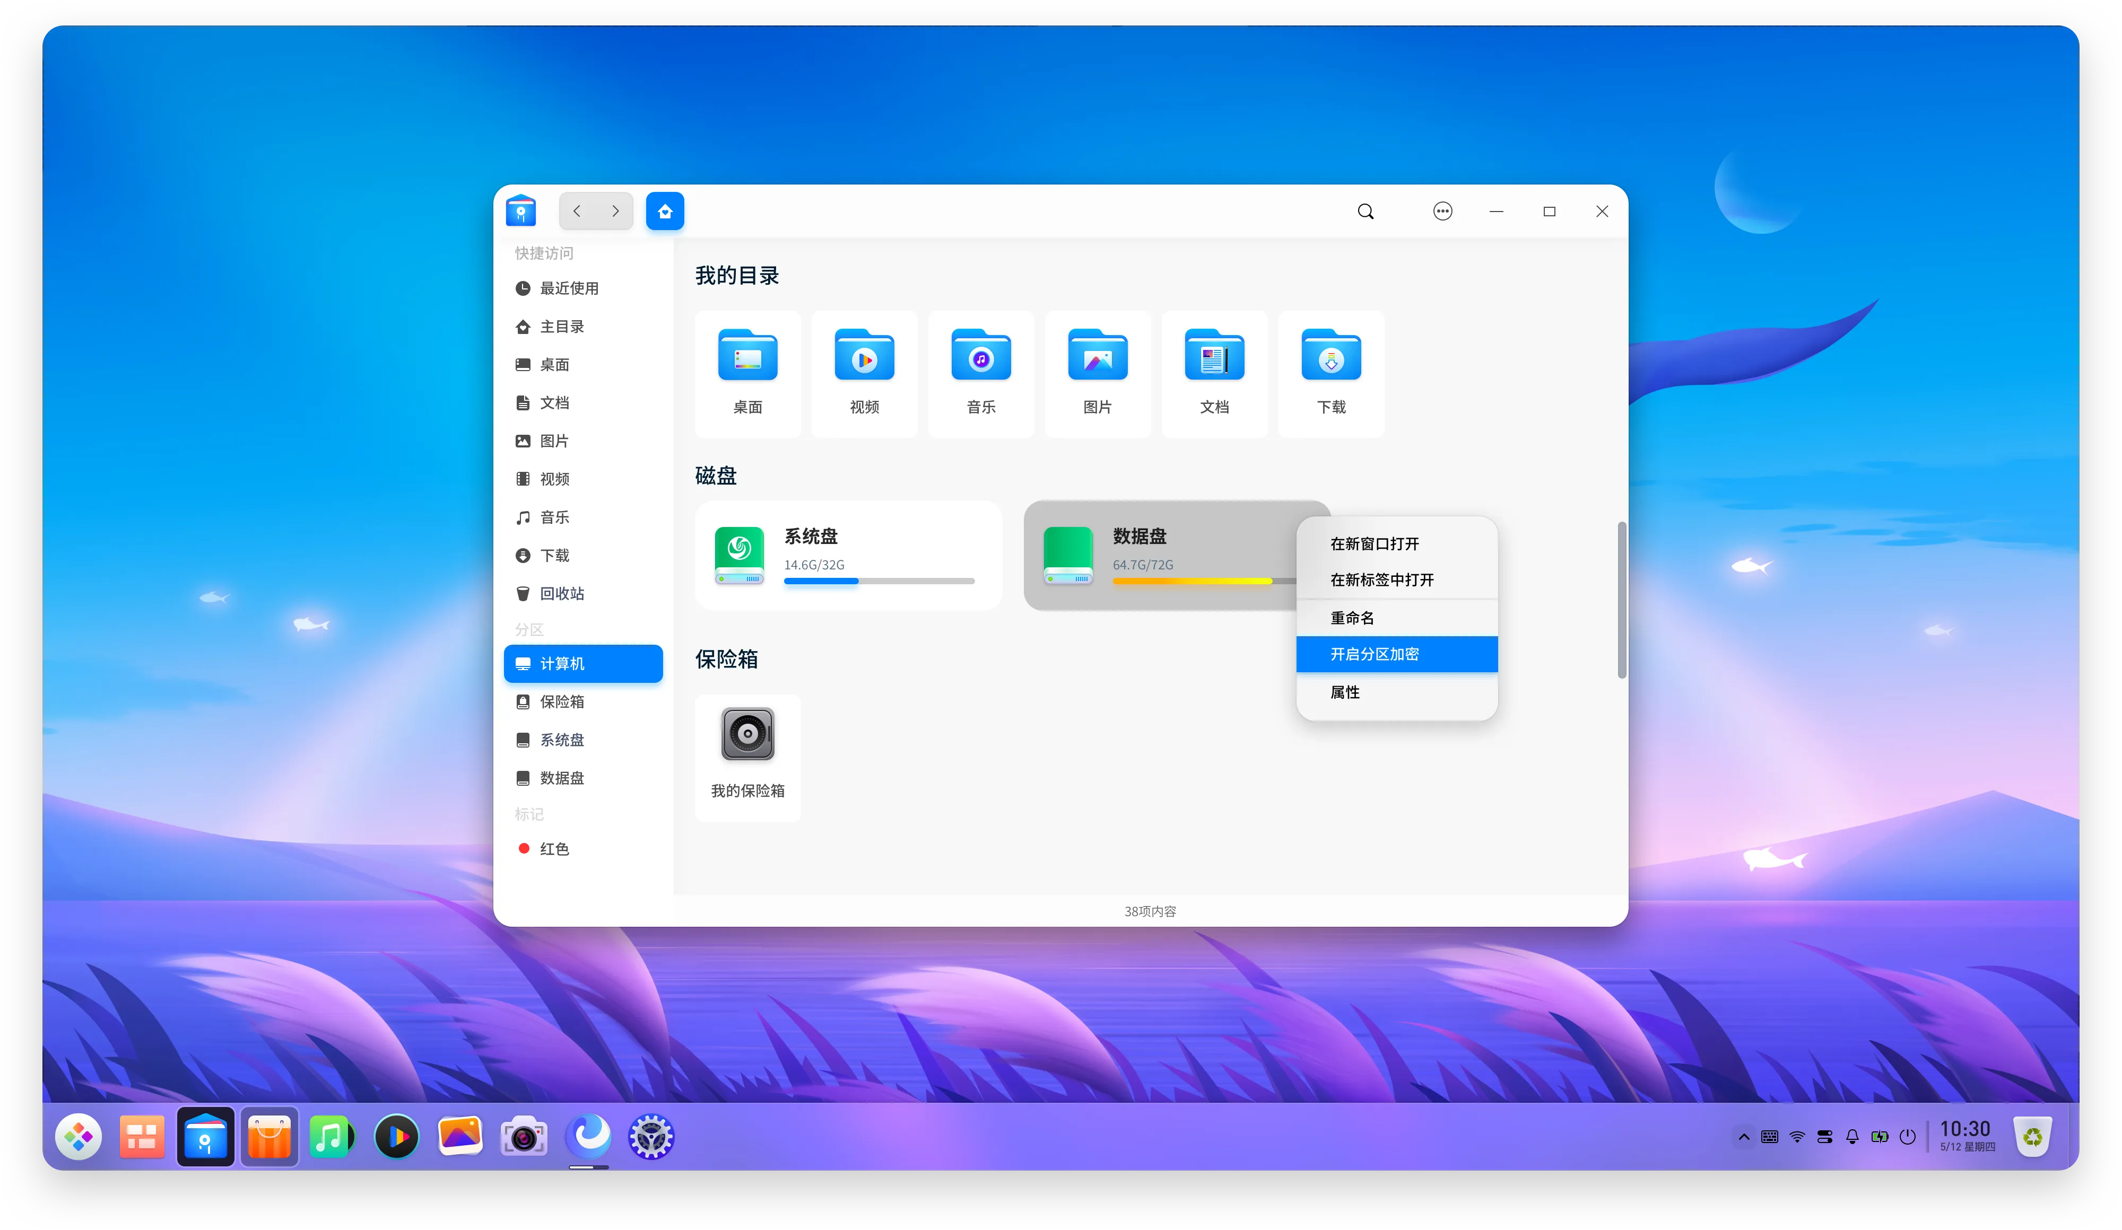Open 保险箱 in the sidebar
The image size is (2122, 1230).
(x=582, y=701)
